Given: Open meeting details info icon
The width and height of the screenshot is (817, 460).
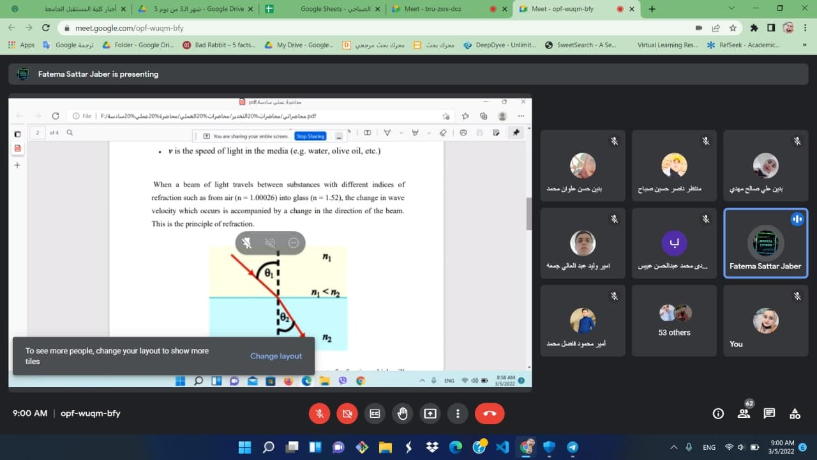Looking at the screenshot, I should [x=718, y=413].
